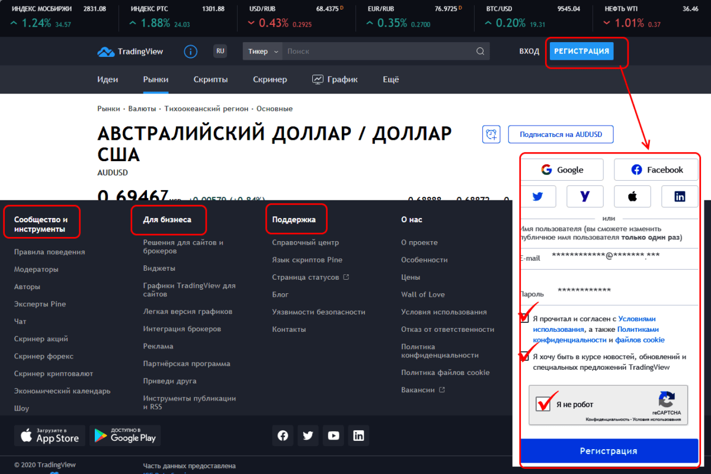Tick the 'Я не робот' reCAPTCHA checkbox
The image size is (711, 474).
543,405
